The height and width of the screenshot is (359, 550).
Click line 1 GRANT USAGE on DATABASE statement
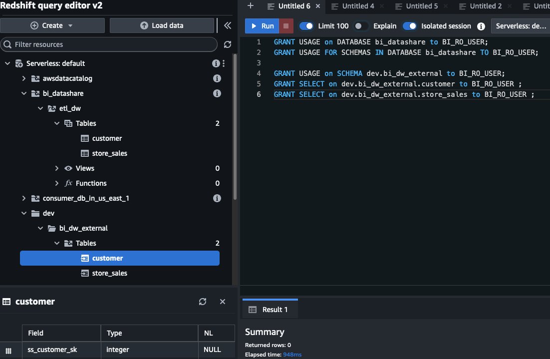click(x=381, y=42)
